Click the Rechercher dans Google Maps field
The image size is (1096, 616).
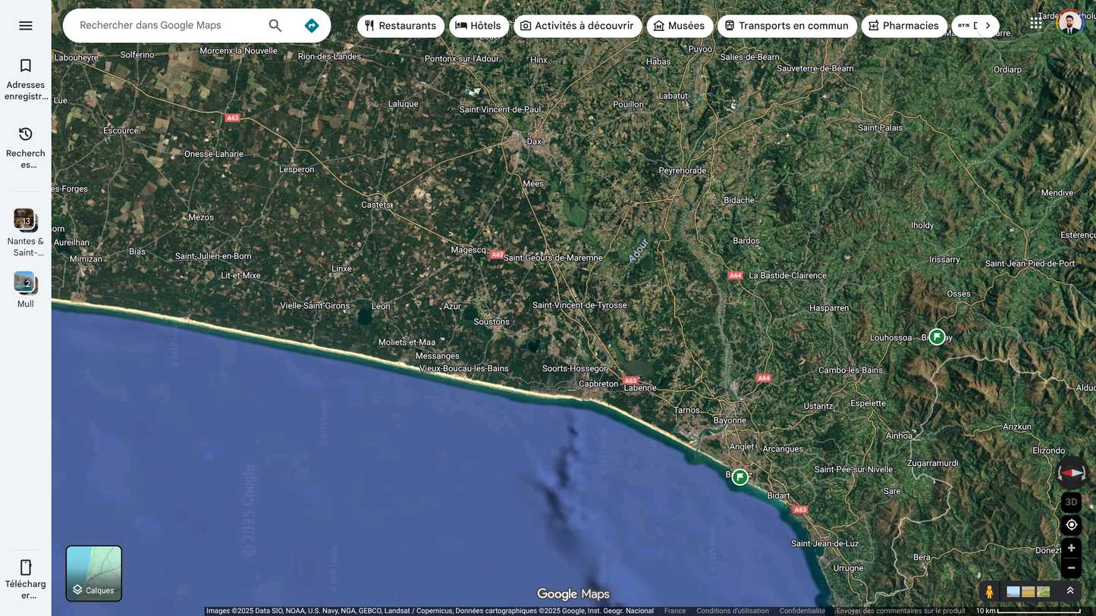(x=167, y=26)
